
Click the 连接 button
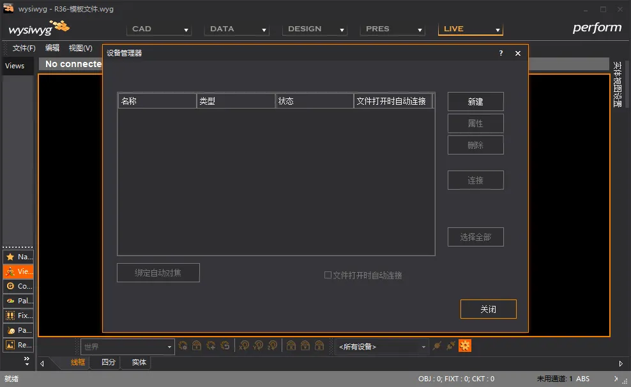pos(476,180)
